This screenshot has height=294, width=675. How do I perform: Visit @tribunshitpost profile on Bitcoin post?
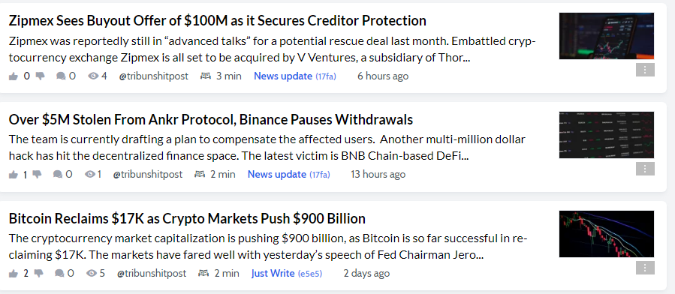(x=152, y=273)
